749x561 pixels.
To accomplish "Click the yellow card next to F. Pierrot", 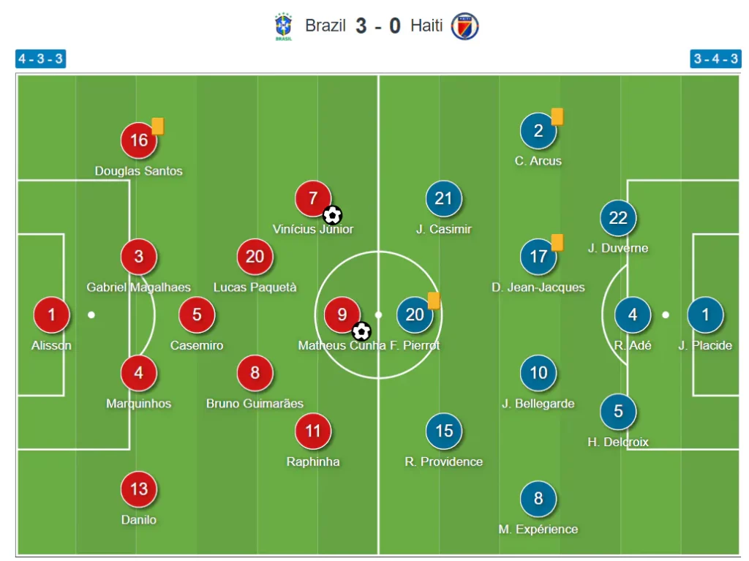I will click(434, 301).
